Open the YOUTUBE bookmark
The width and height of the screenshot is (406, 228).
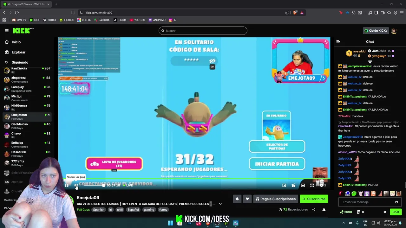(137, 20)
